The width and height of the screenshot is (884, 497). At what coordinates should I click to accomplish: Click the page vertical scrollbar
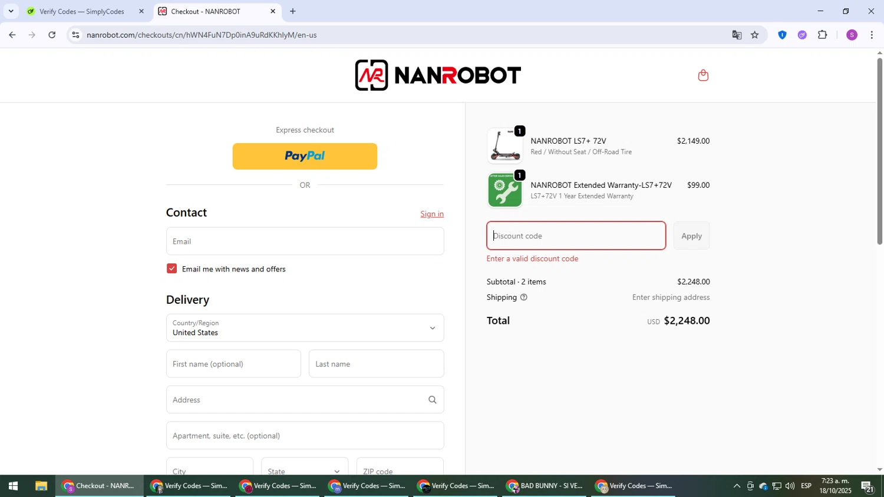(879, 151)
